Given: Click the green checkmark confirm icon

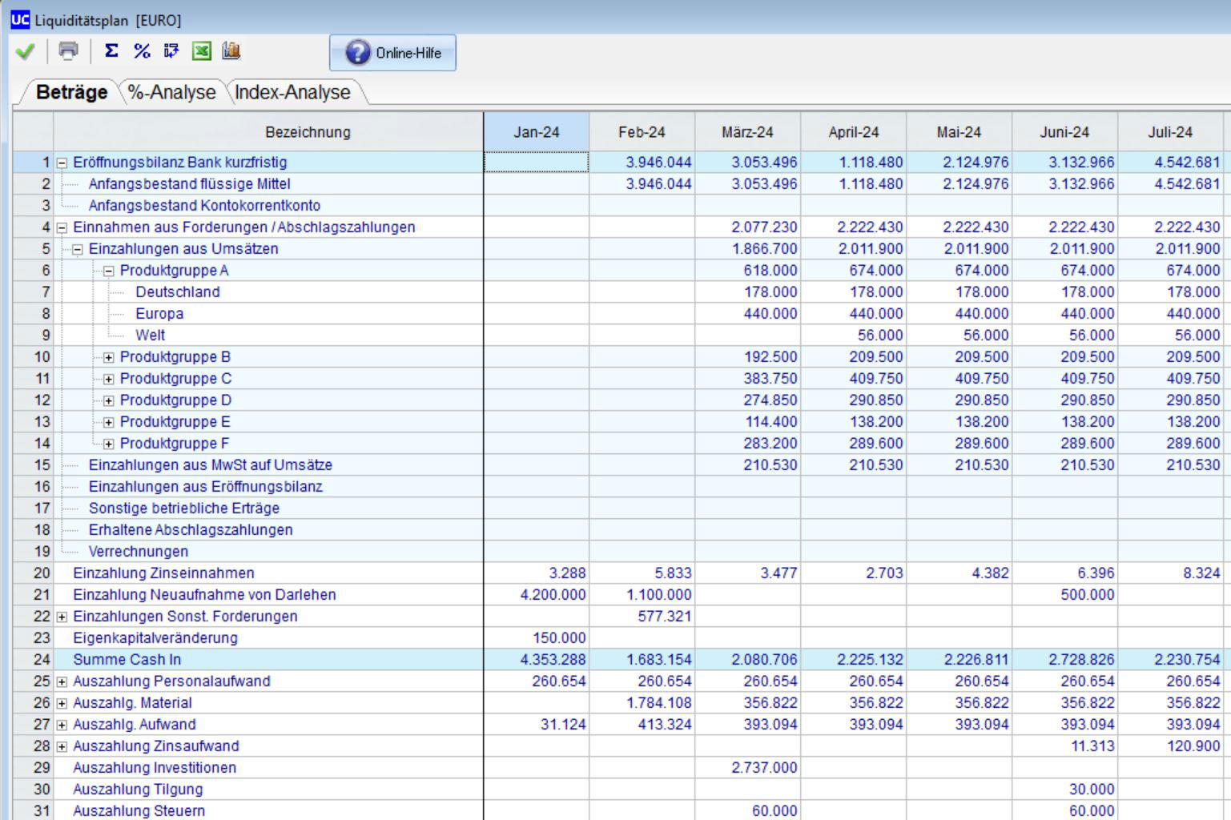Looking at the screenshot, I should click(25, 52).
